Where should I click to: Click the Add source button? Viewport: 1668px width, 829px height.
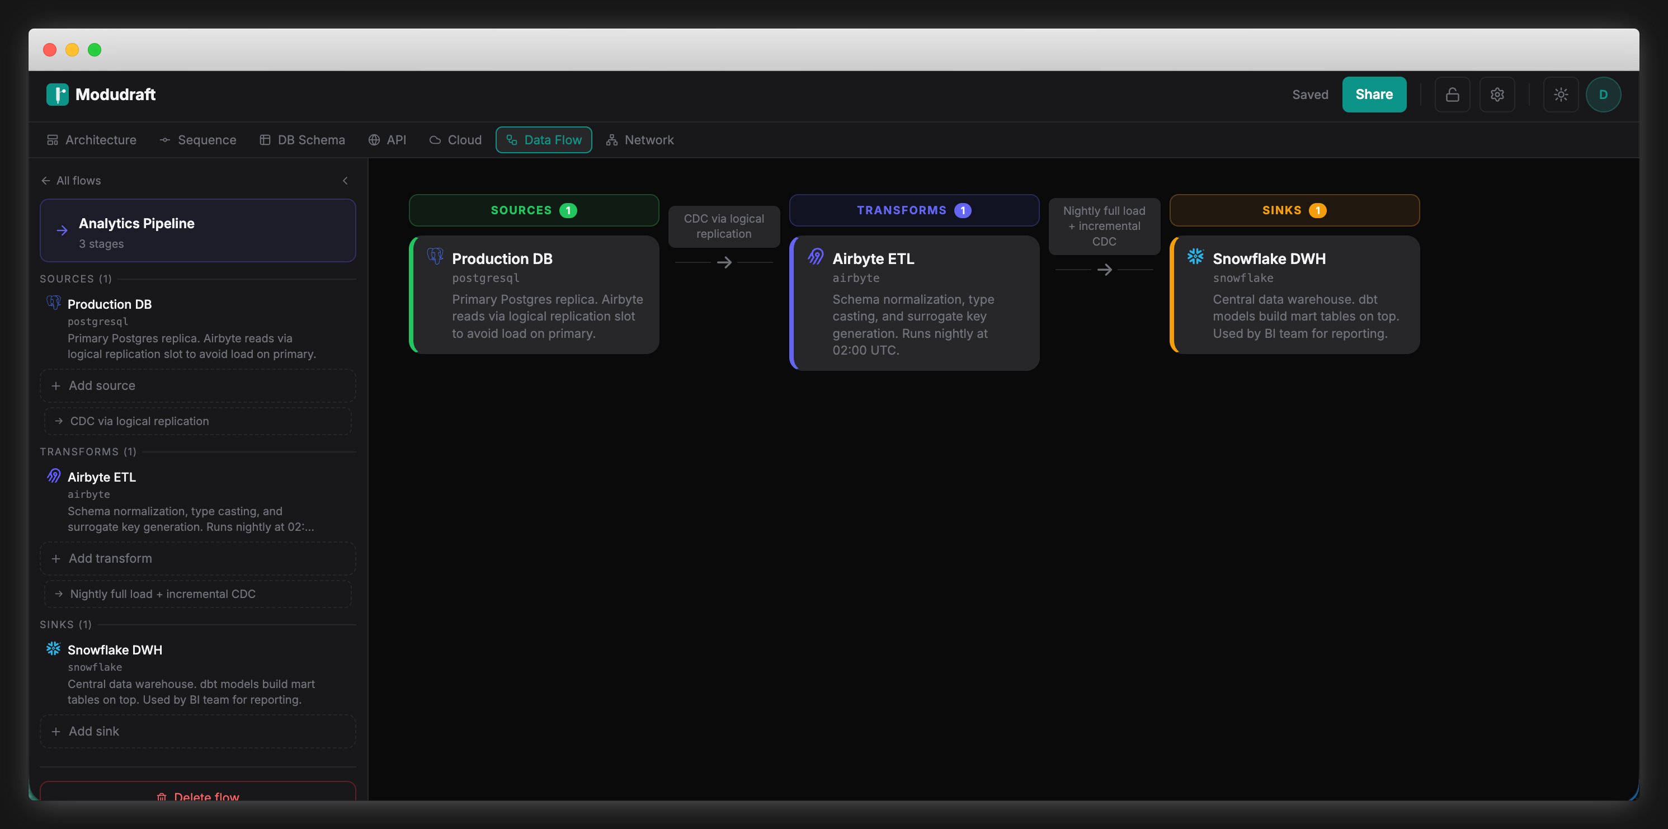(197, 386)
